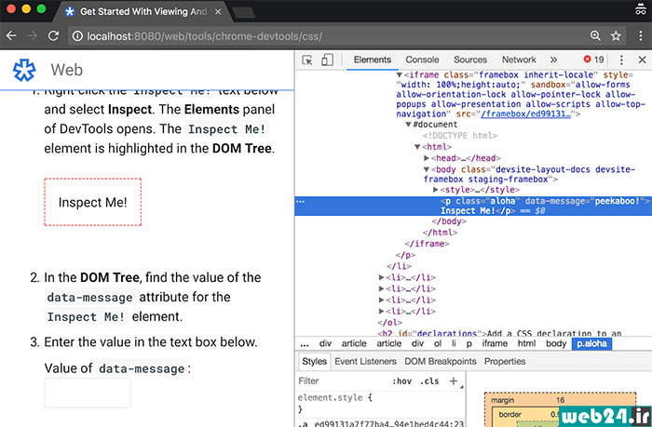The height and width of the screenshot is (427, 652).
Task: Click the closing iframe tag line
Action: [x=427, y=244]
